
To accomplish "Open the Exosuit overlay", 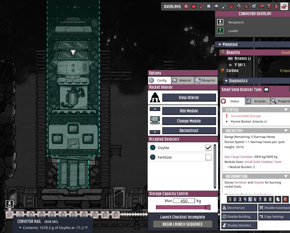I will (269, 7).
